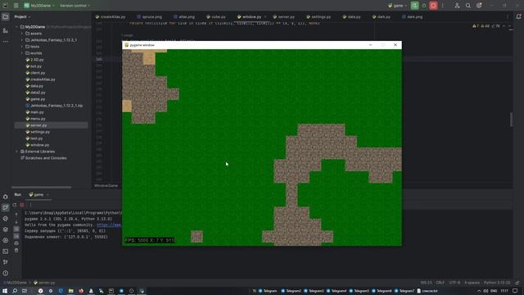Jump down the stack trace arrow in Run panel
The height and width of the screenshot is (295, 524).
coord(16,222)
